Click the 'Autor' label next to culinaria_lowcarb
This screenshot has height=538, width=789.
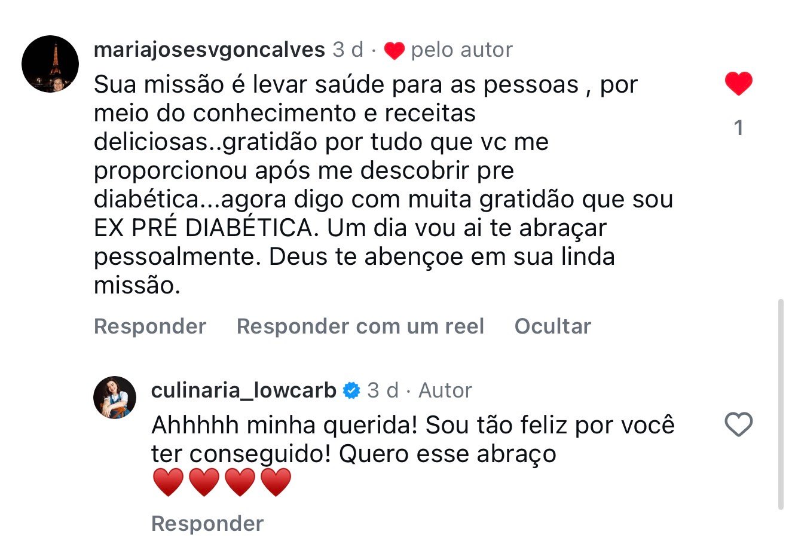(x=445, y=390)
